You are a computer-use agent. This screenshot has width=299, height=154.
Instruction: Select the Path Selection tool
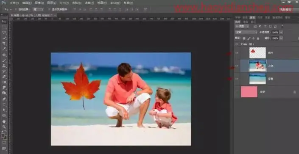pyautogui.click(x=4, y=110)
